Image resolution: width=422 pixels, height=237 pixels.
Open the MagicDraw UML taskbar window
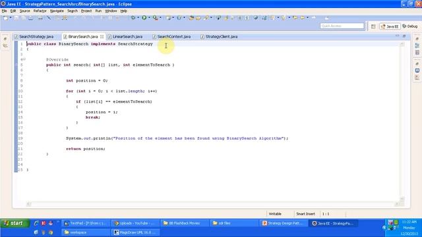pyautogui.click(x=135, y=232)
